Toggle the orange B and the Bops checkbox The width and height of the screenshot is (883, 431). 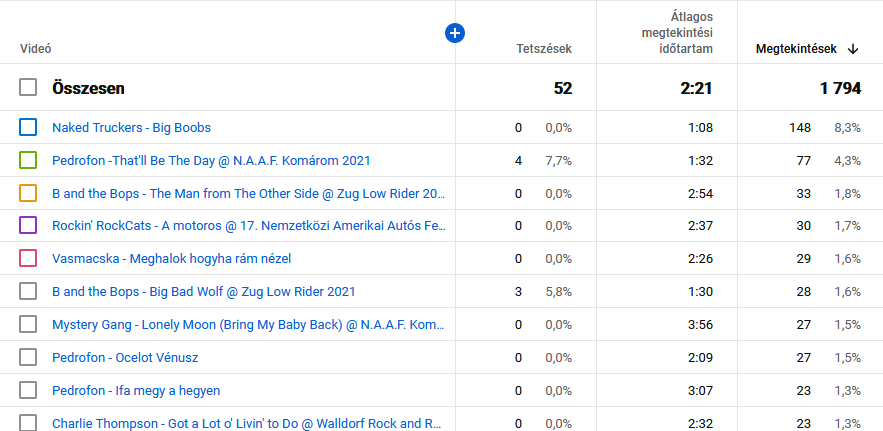[28, 193]
